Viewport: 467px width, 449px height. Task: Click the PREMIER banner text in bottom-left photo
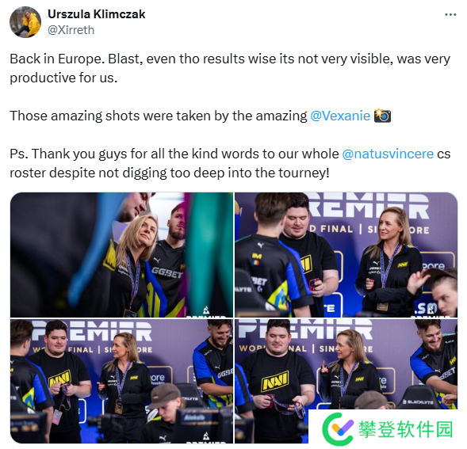[91, 331]
